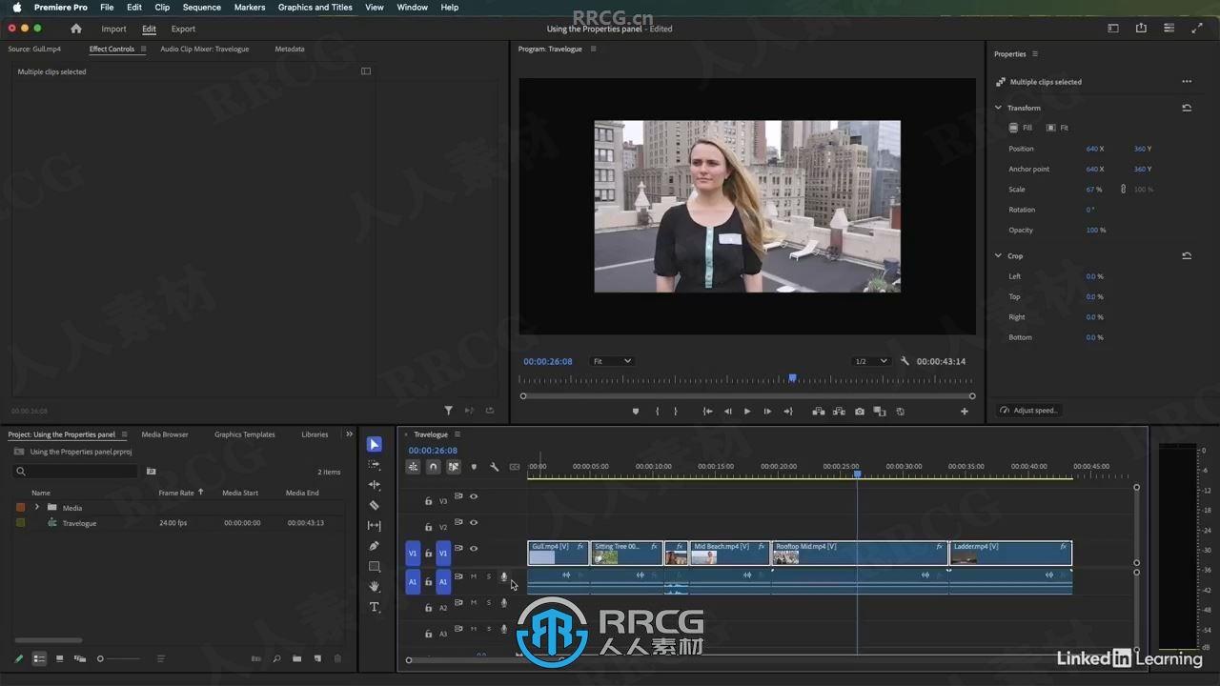Mark Out point in Program monitor

point(676,412)
